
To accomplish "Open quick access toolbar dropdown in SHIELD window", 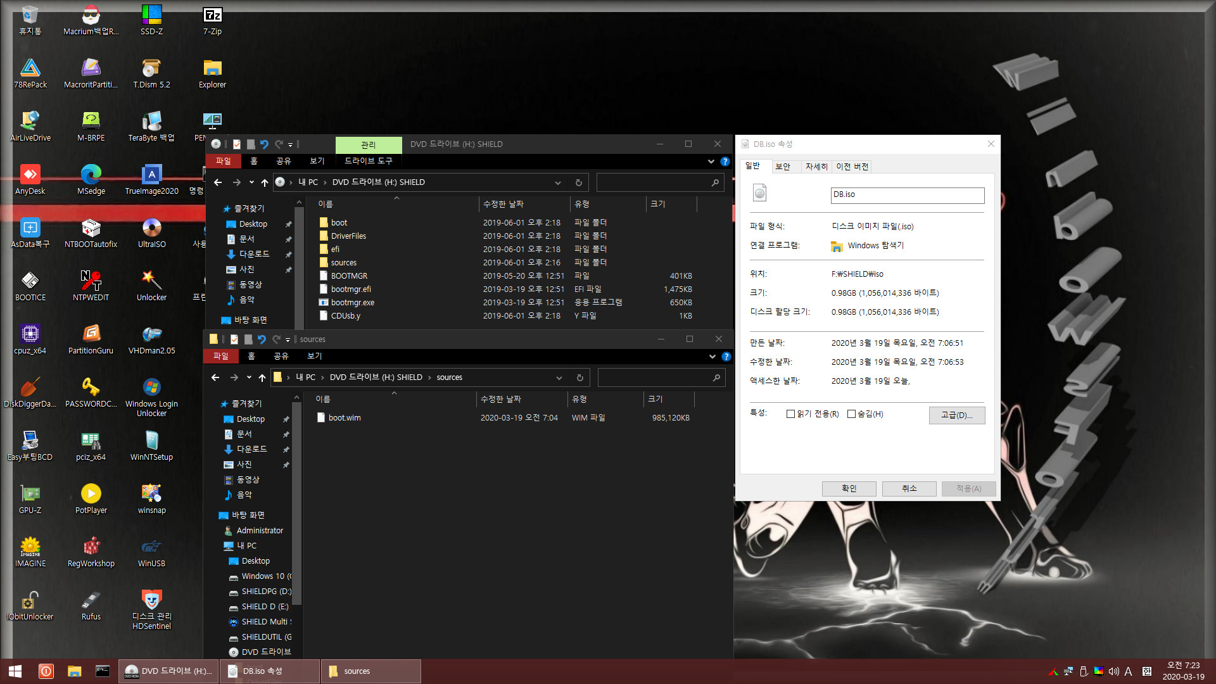I will [290, 144].
